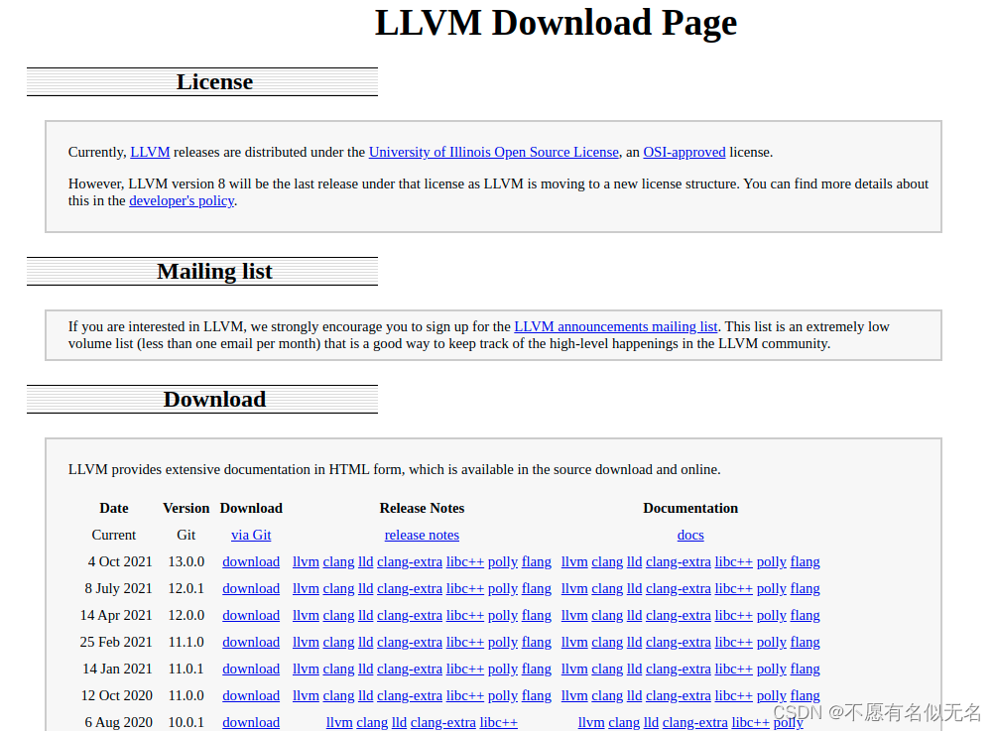995x731 pixels.
Task: Download LLVM version 12.0.1
Action: 251,588
